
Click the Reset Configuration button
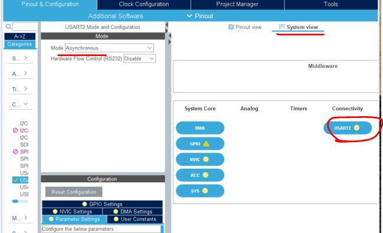pyautogui.click(x=74, y=192)
